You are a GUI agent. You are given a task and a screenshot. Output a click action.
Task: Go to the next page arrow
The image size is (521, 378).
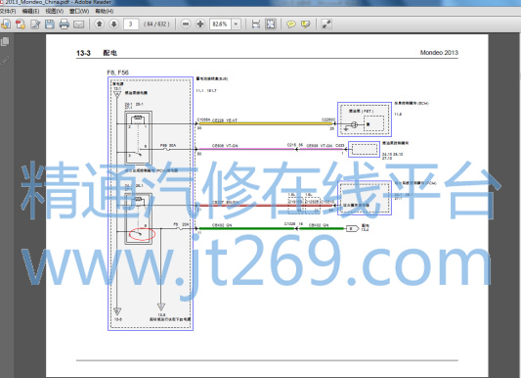tap(114, 24)
